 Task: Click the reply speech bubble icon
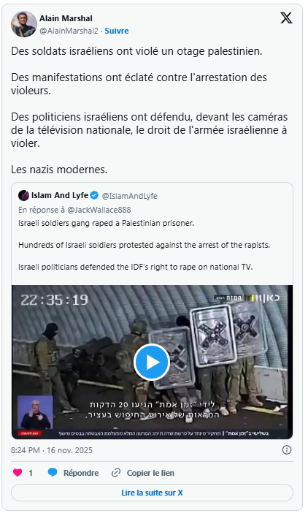pyautogui.click(x=53, y=473)
